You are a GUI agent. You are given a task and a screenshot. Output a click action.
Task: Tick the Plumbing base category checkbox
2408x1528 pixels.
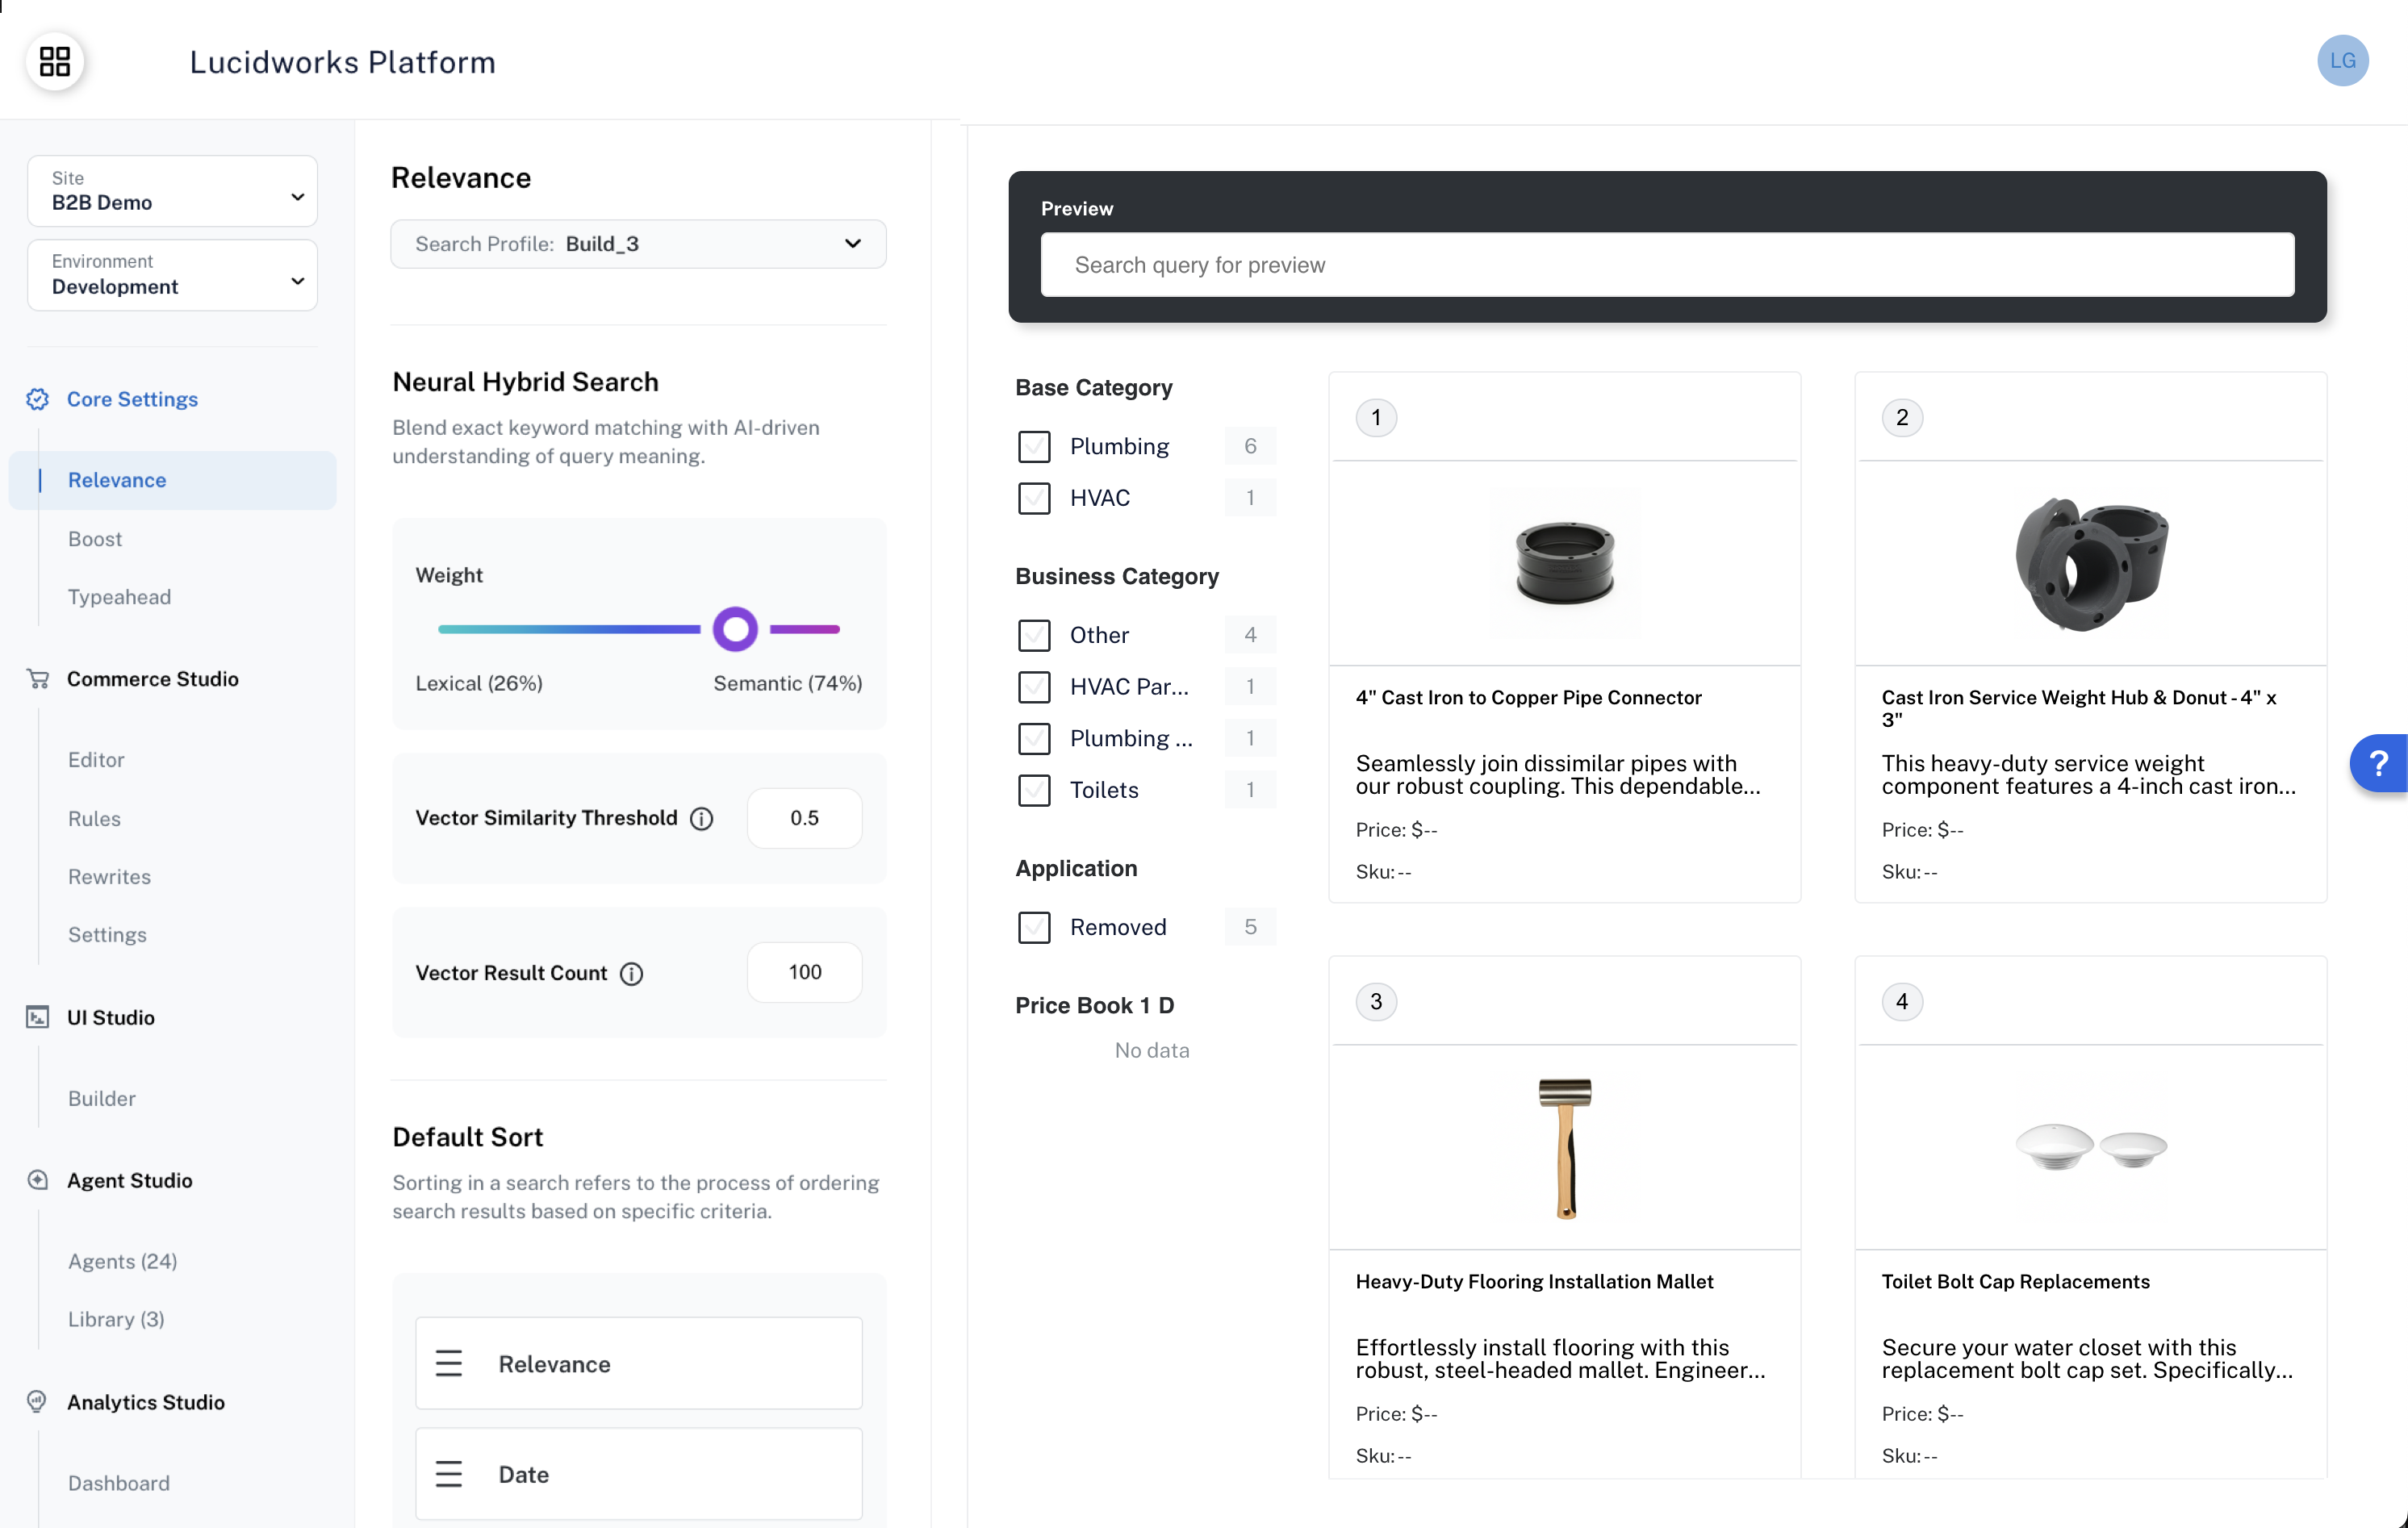pos(1034,447)
